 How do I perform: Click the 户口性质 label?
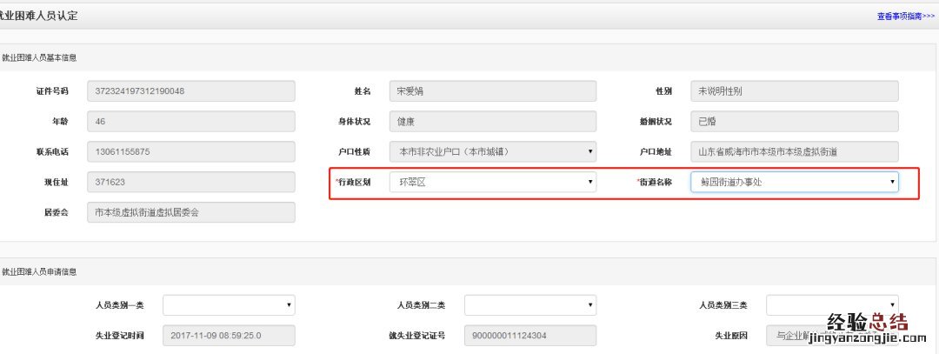click(354, 151)
